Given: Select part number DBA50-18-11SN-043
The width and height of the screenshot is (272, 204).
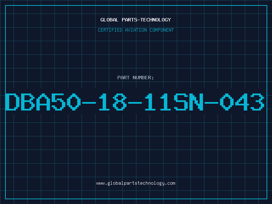Looking at the screenshot, I should click(x=135, y=102).
